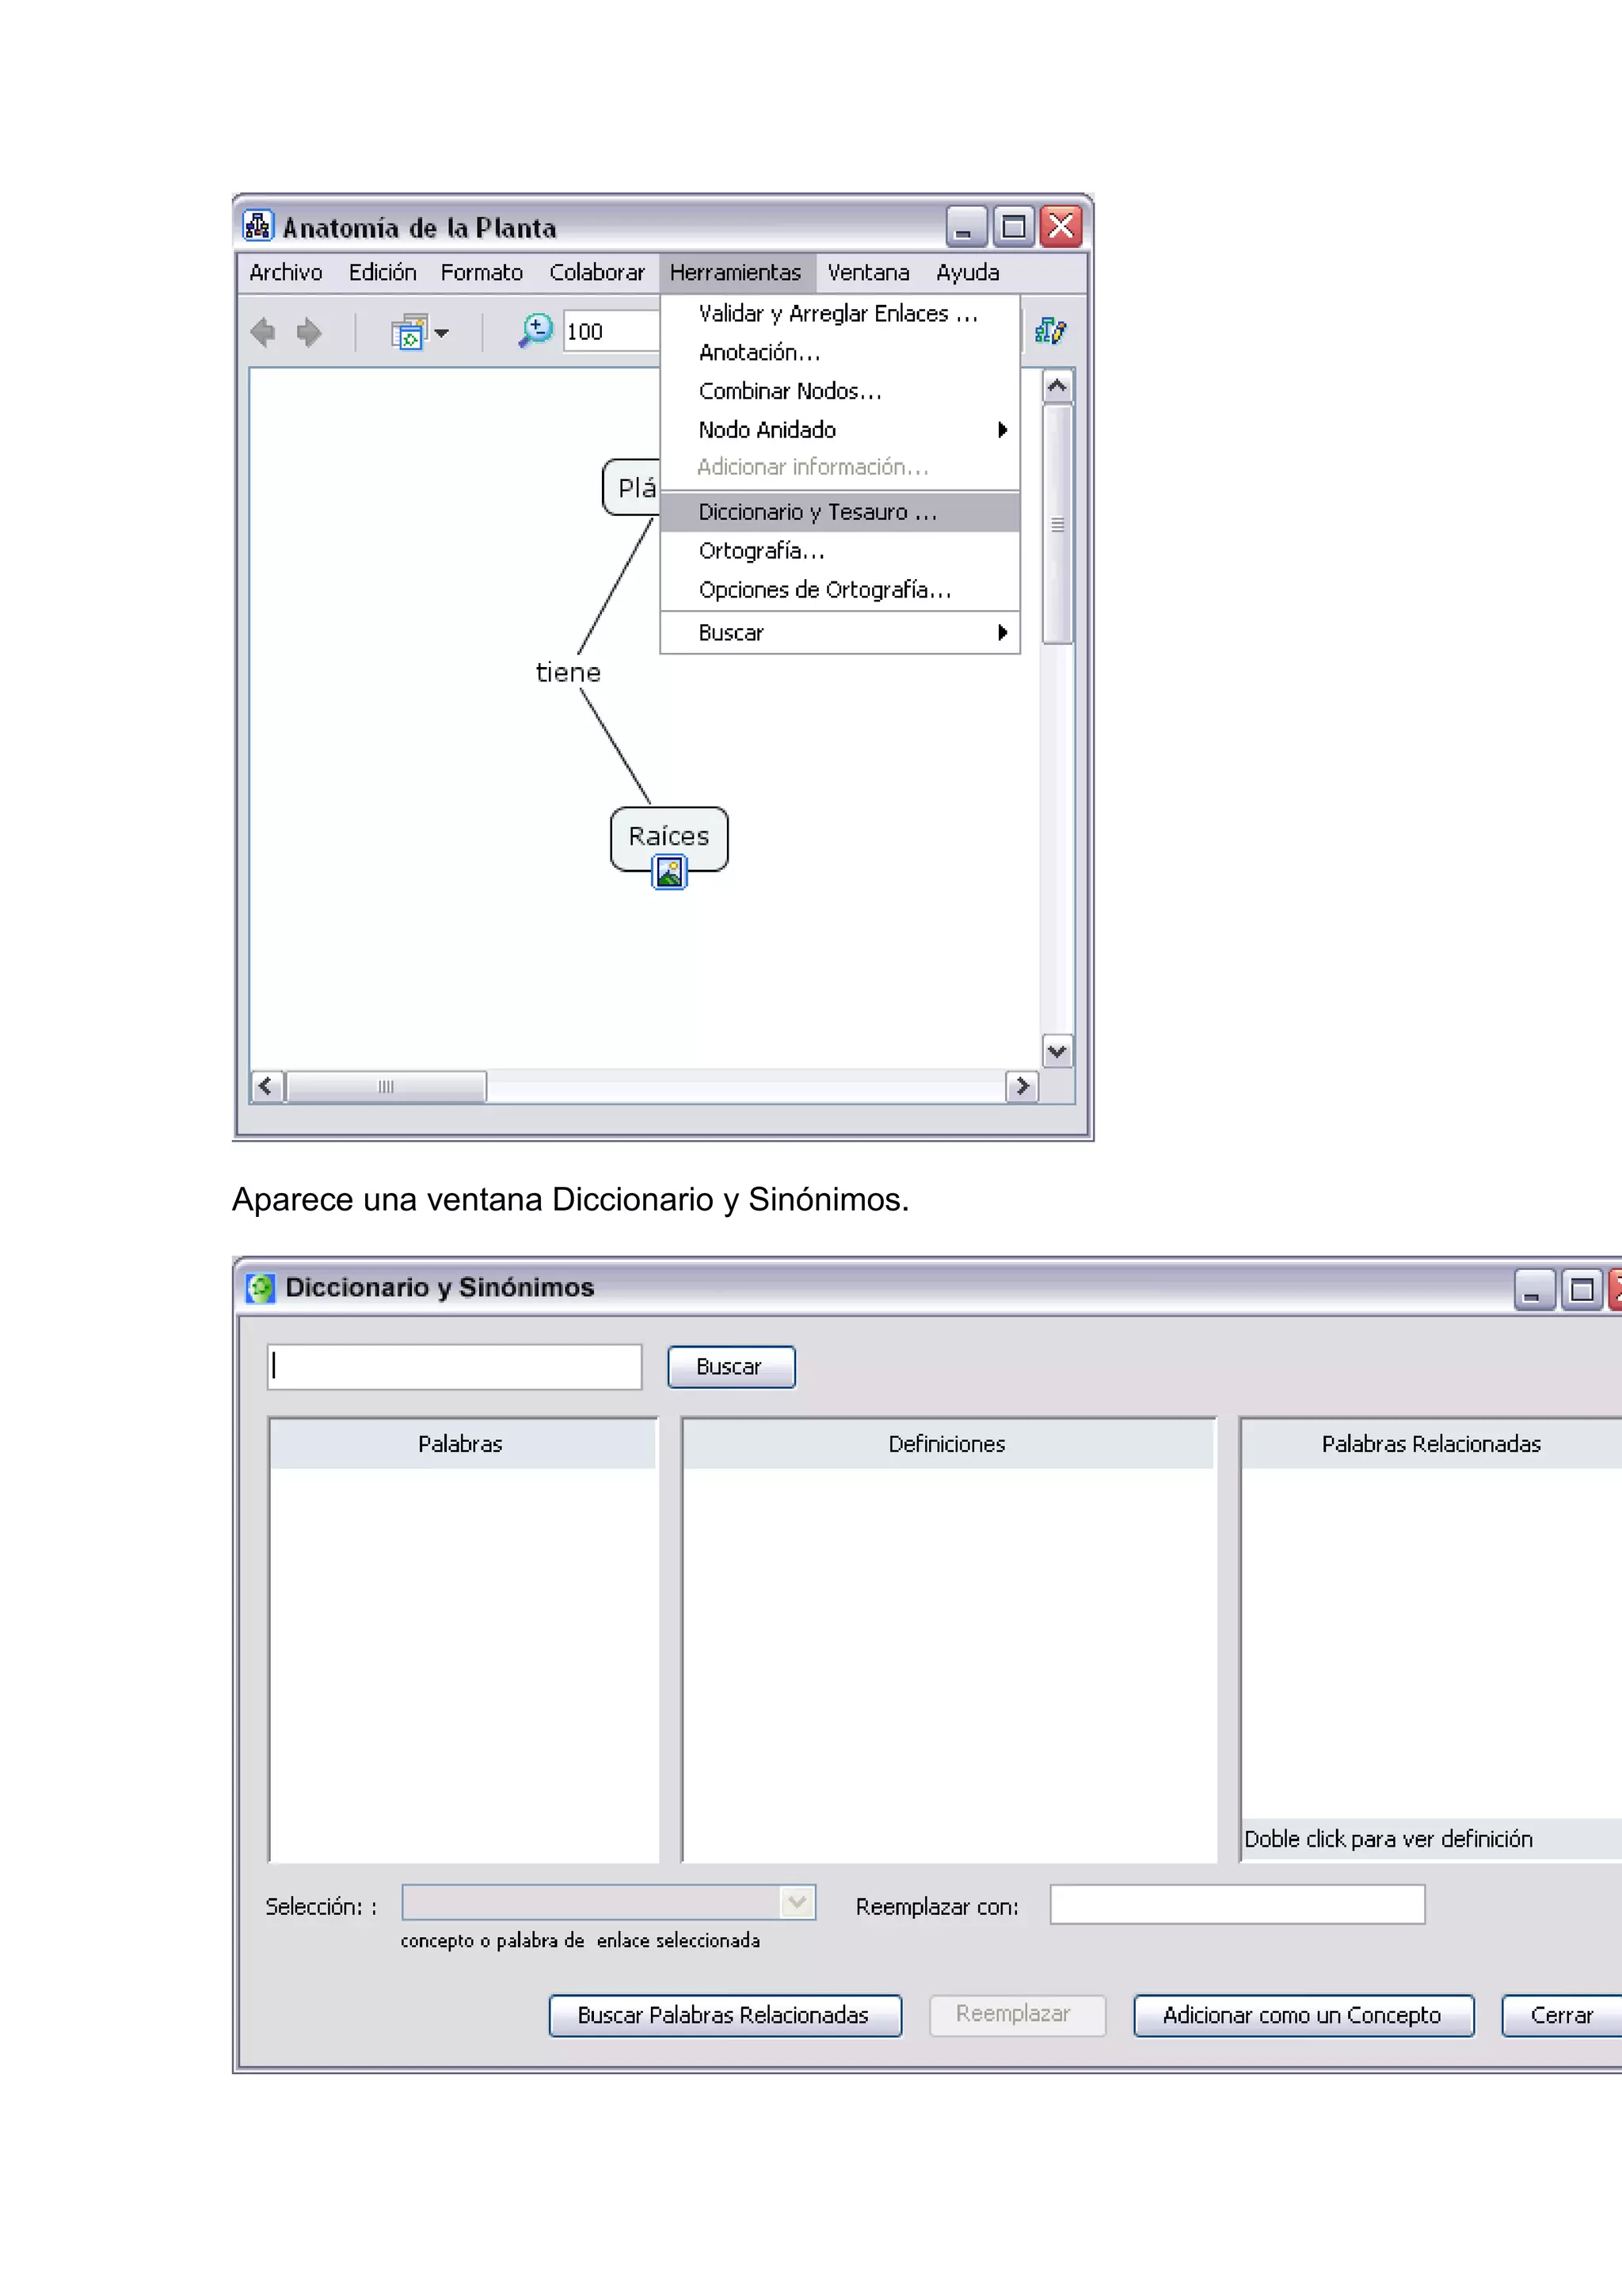Click the Diccionario y Sinónimos window icon
1622x2296 pixels.
260,1288
